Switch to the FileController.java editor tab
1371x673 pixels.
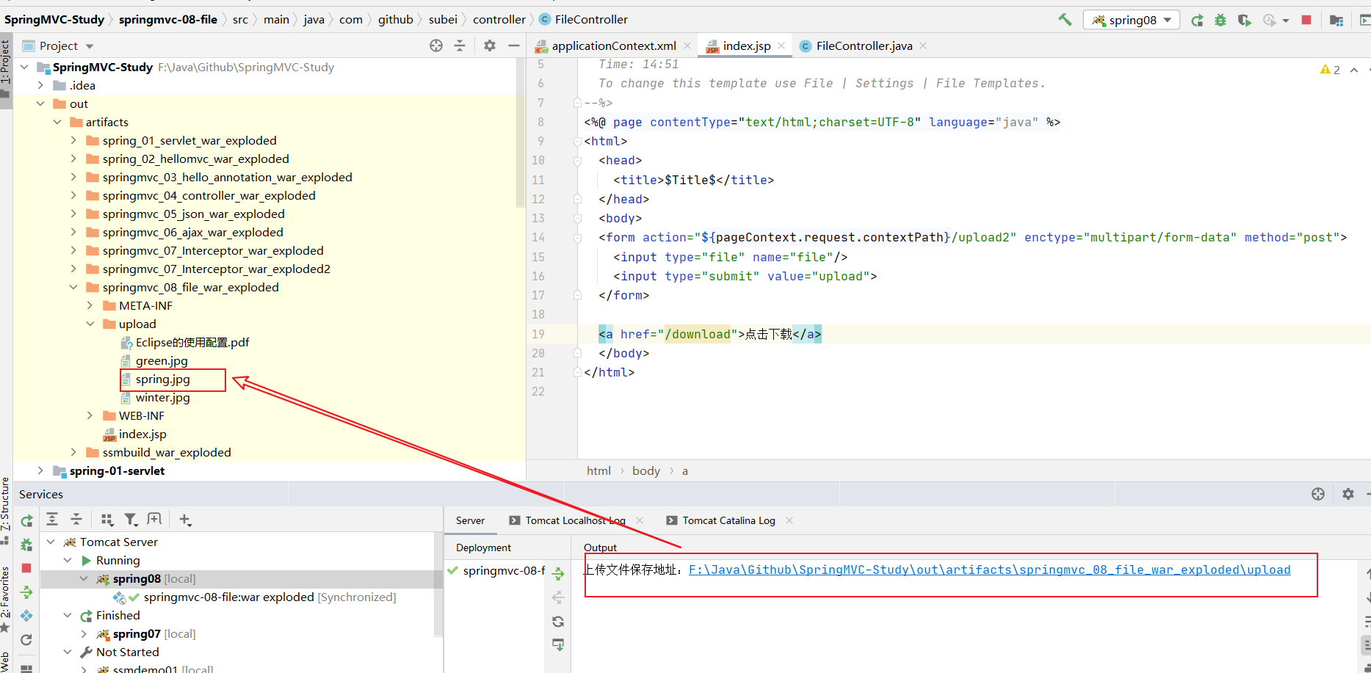[864, 46]
